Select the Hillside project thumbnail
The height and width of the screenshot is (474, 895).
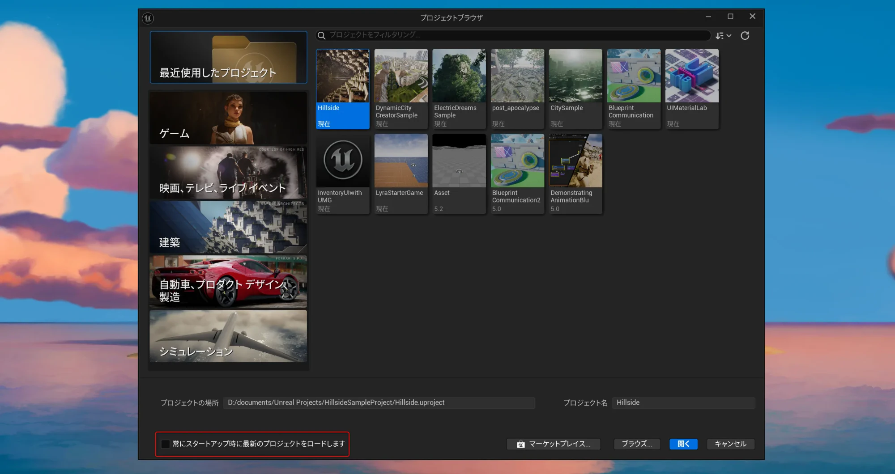tap(343, 89)
